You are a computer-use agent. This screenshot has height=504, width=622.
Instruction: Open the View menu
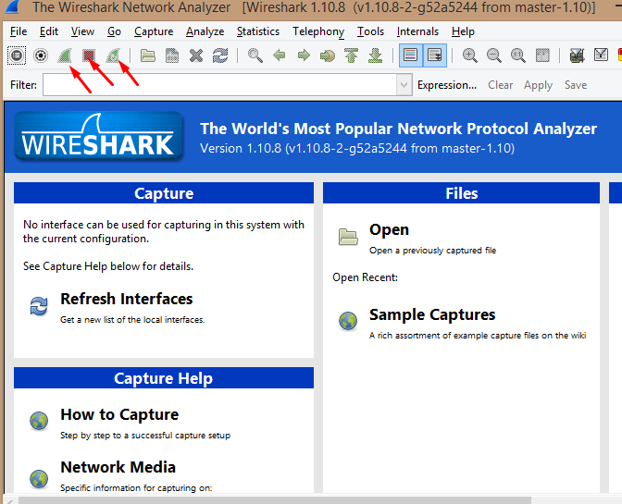82,31
